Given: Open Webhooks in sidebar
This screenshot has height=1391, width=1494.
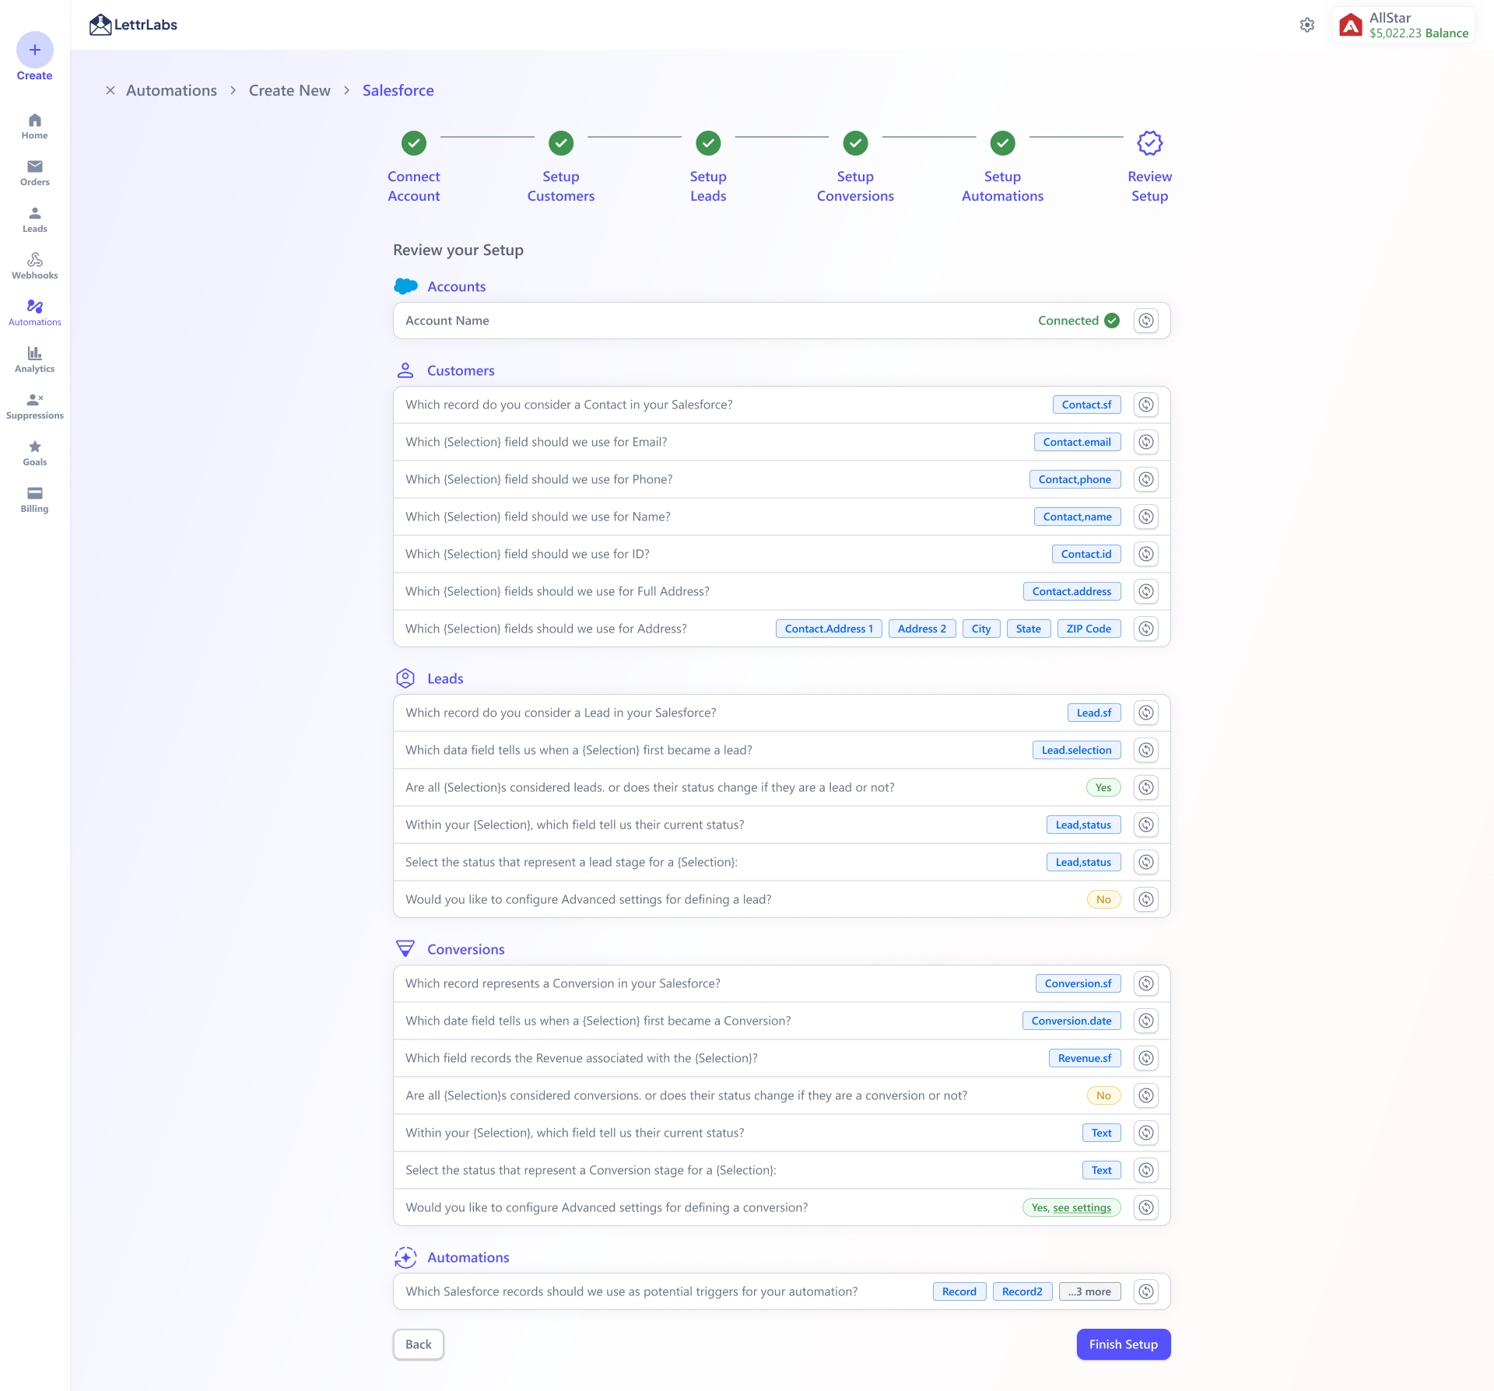Looking at the screenshot, I should tap(34, 266).
